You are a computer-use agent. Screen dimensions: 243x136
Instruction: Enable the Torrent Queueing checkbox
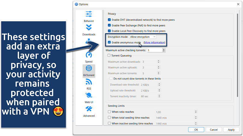109,55
